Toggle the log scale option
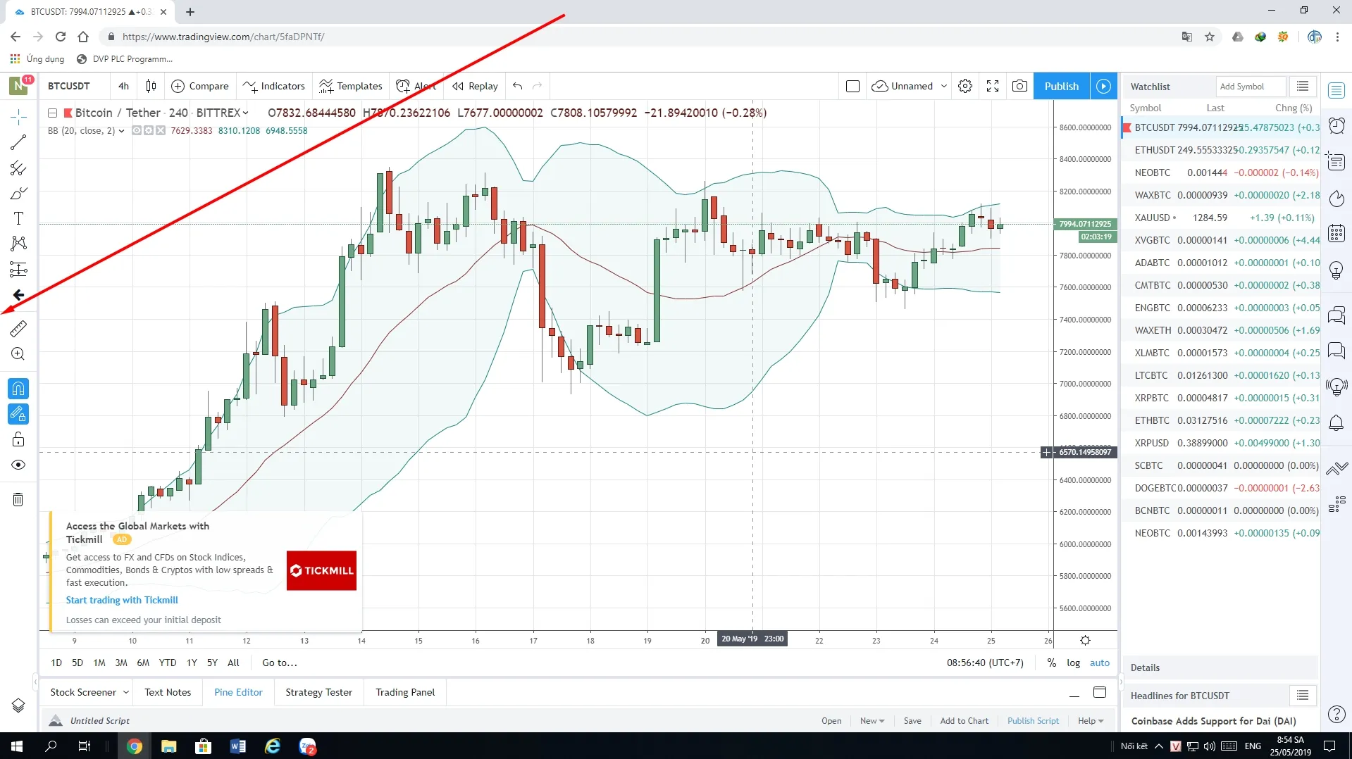Viewport: 1352px width, 759px height. tap(1073, 663)
